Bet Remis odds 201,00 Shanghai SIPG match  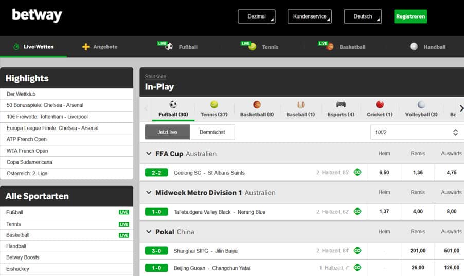tap(418, 251)
